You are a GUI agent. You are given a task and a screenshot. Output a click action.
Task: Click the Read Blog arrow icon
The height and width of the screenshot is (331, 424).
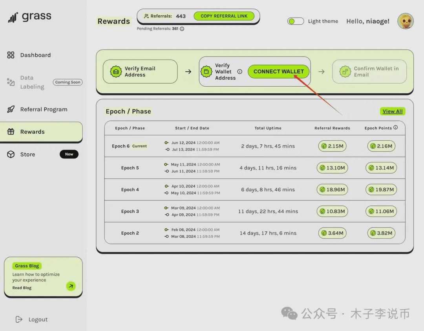point(71,286)
